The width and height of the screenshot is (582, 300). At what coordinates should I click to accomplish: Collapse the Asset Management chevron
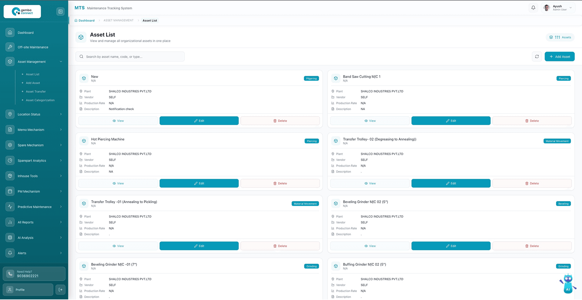(x=61, y=62)
